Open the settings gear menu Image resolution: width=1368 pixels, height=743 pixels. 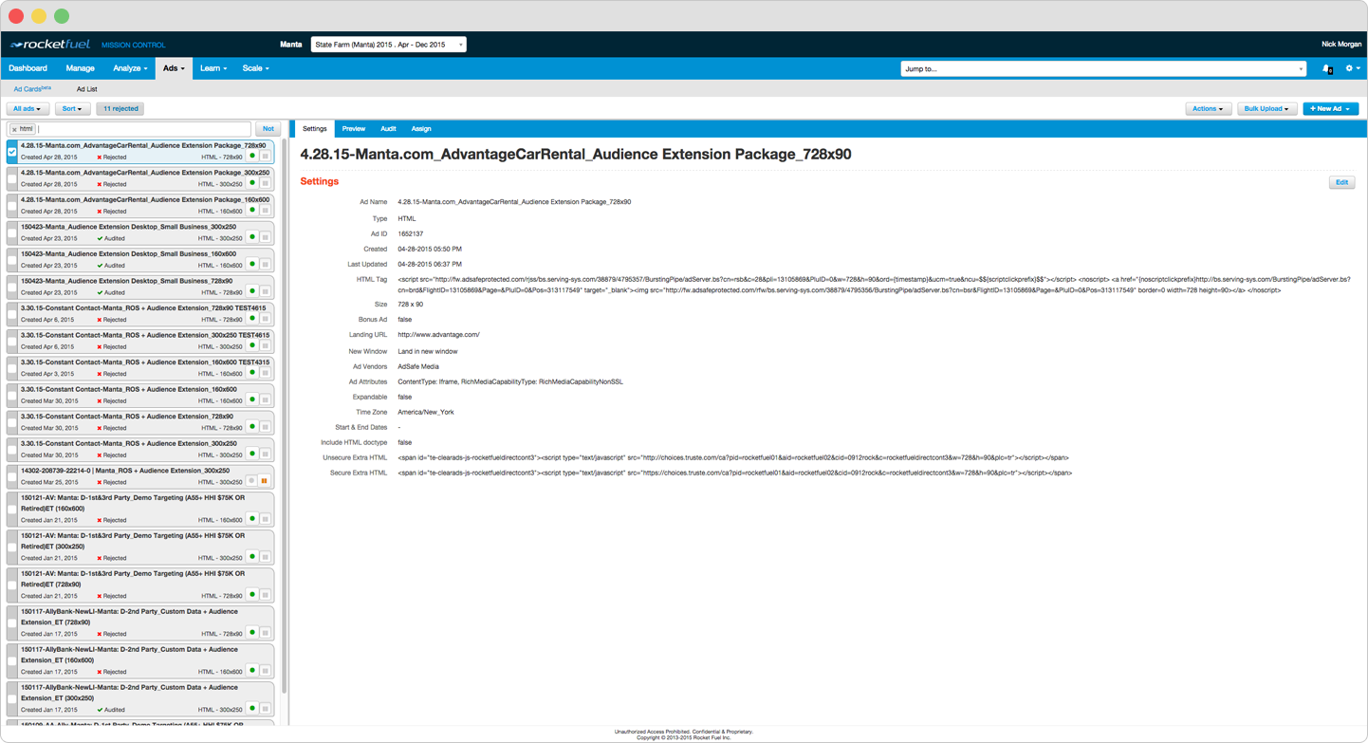pyautogui.click(x=1352, y=68)
